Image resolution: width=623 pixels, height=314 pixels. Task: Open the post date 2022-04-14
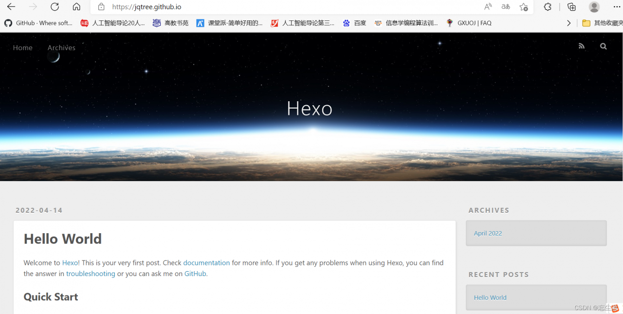(x=39, y=210)
